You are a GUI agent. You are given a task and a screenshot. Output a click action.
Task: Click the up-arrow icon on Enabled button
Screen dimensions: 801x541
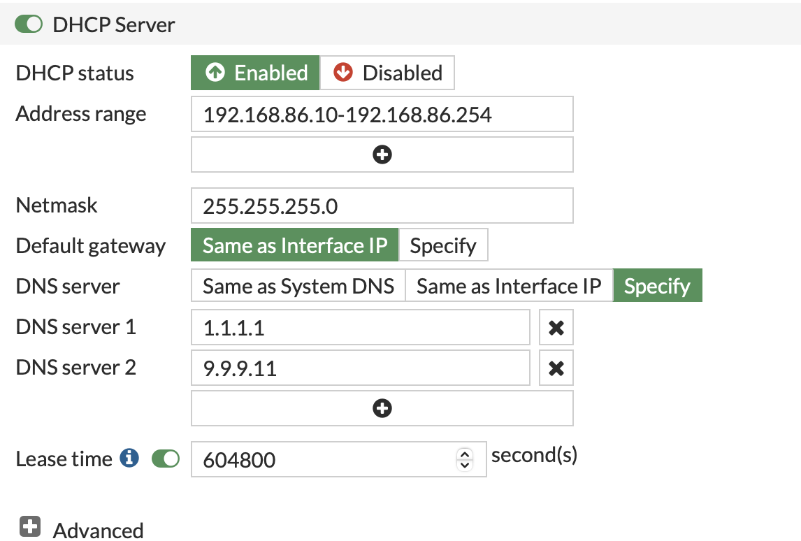pyautogui.click(x=217, y=72)
